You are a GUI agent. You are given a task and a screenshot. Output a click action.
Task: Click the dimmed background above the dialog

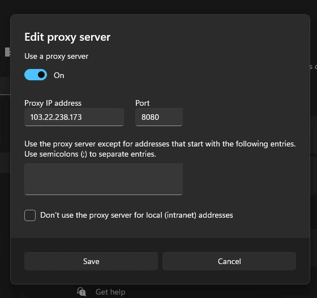tap(158, 7)
